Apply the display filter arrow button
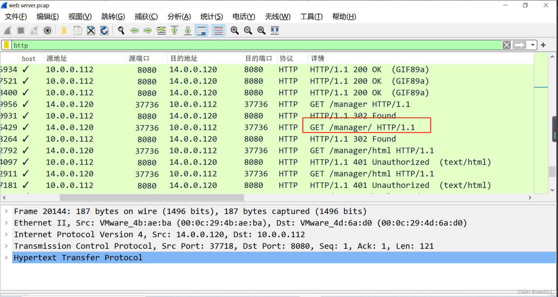The height and width of the screenshot is (297, 558). (x=519, y=45)
